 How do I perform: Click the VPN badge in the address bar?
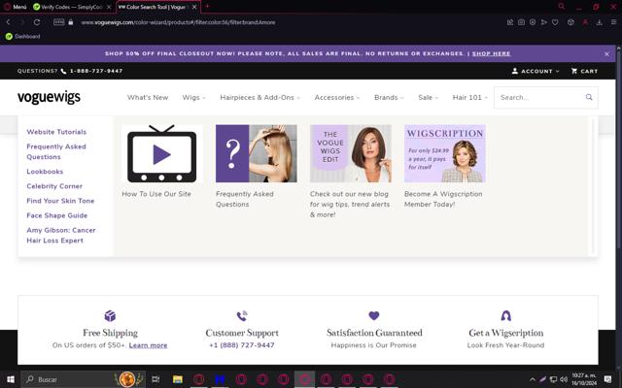(58, 22)
